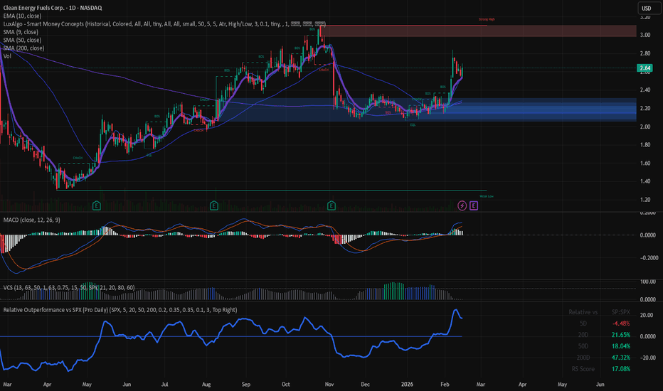Select the SMA (200, close) indicator legend
Viewport: 663px width, 391px height.
point(23,48)
